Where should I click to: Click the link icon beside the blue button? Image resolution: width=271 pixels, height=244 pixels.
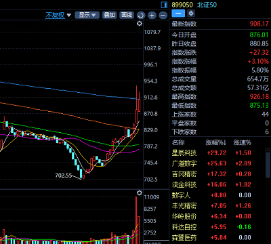(x=191, y=14)
